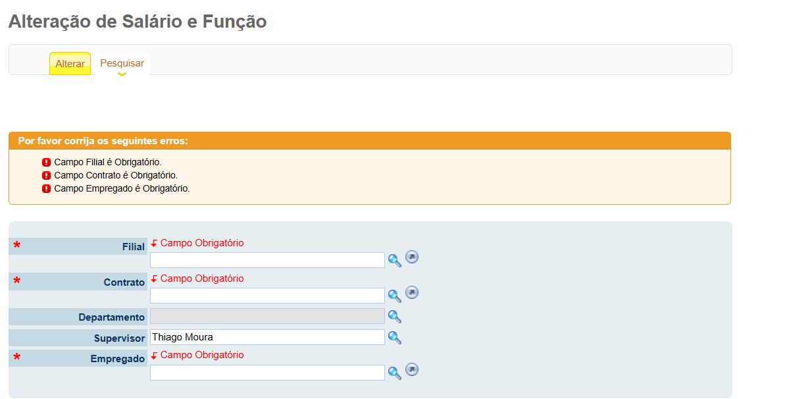Click the 'Campo Contrato é Obrigatório' error message
The image size is (789, 399).
pyautogui.click(x=116, y=176)
